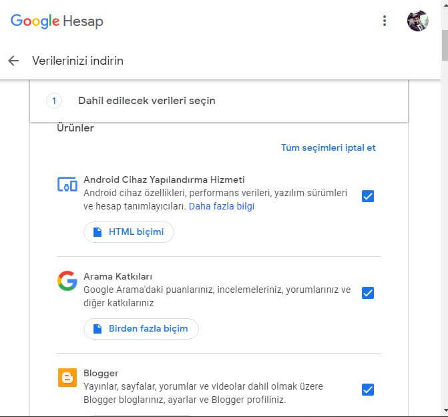The image size is (448, 417).
Task: Click the Hesap title text
Action: click(83, 21)
